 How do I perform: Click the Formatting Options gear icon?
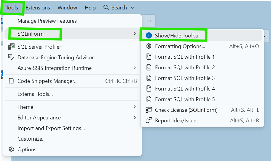click(149, 46)
